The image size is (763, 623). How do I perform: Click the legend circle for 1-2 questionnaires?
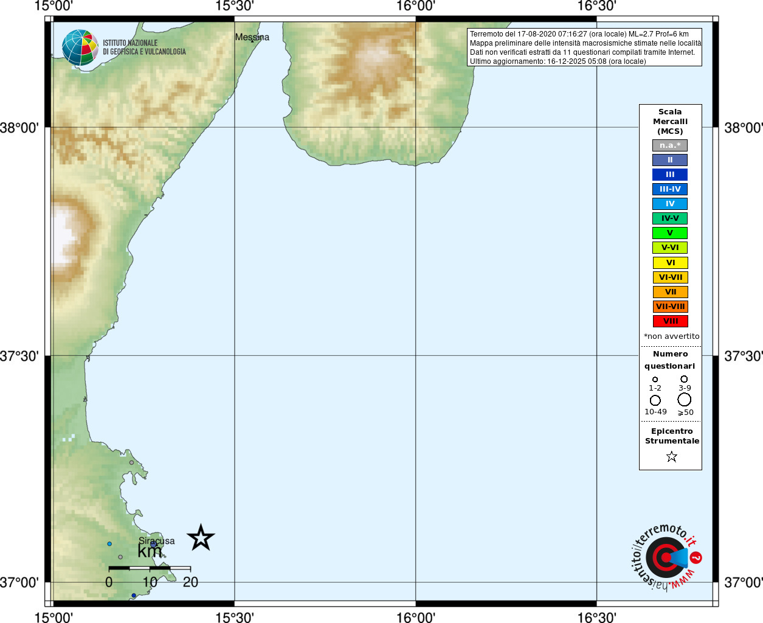[655, 380]
